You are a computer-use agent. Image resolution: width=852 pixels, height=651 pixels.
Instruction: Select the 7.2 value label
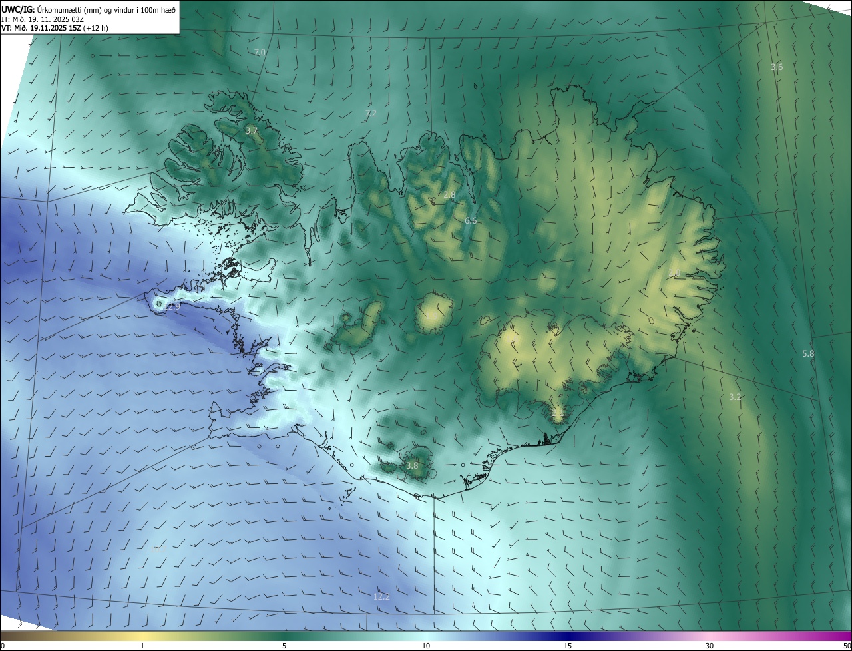(371, 114)
